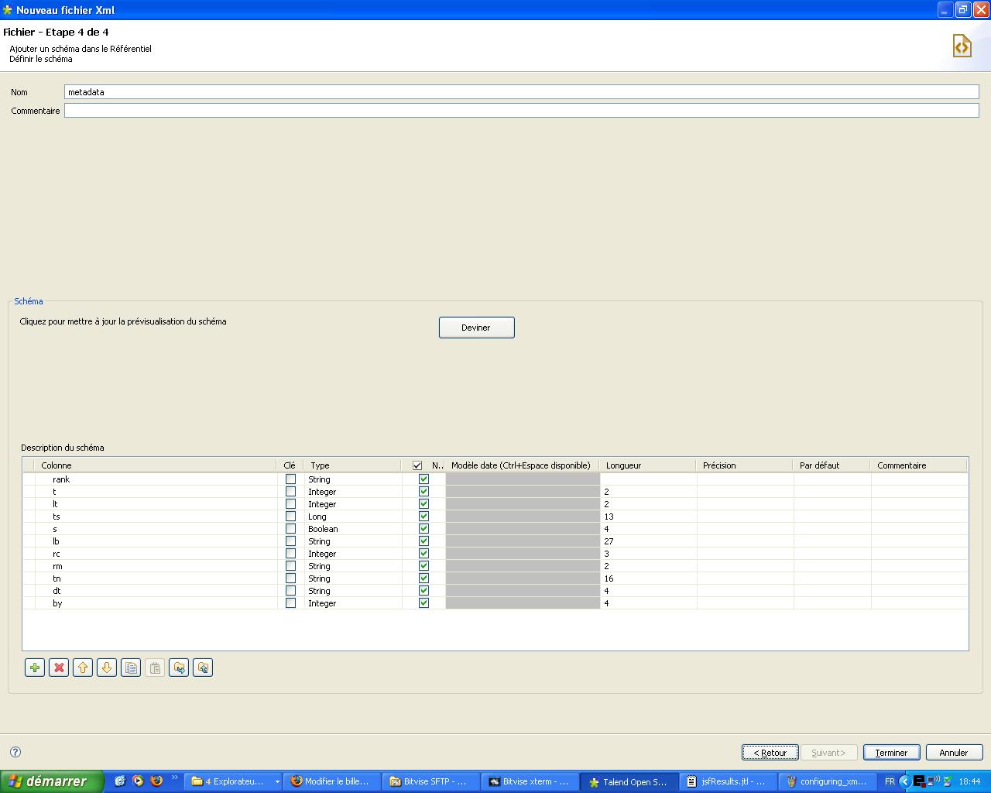Image resolution: width=991 pixels, height=793 pixels.
Task: Open the démarrer Start menu
Action: [x=48, y=781]
